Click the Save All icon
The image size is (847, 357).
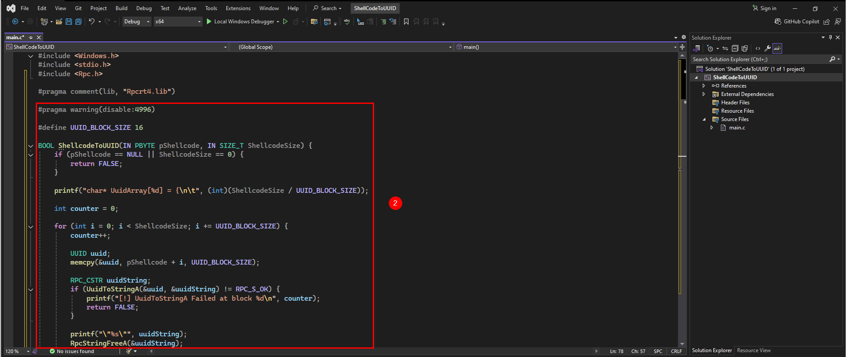coord(79,22)
